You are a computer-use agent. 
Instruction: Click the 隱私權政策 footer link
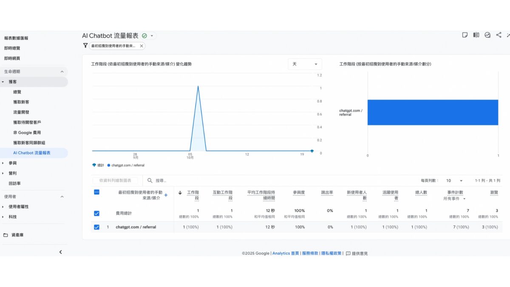331,253
